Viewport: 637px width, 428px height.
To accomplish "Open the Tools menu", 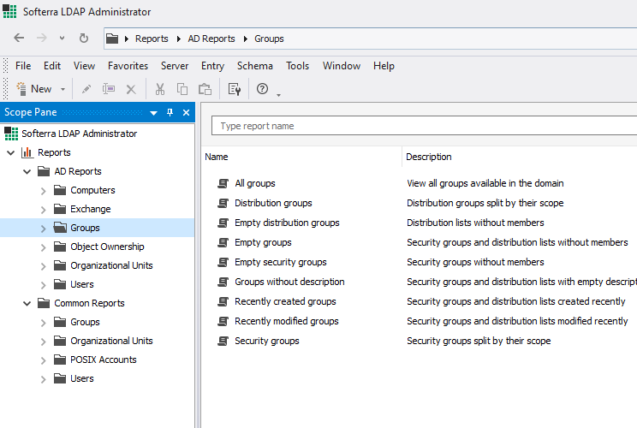I will click(x=297, y=66).
